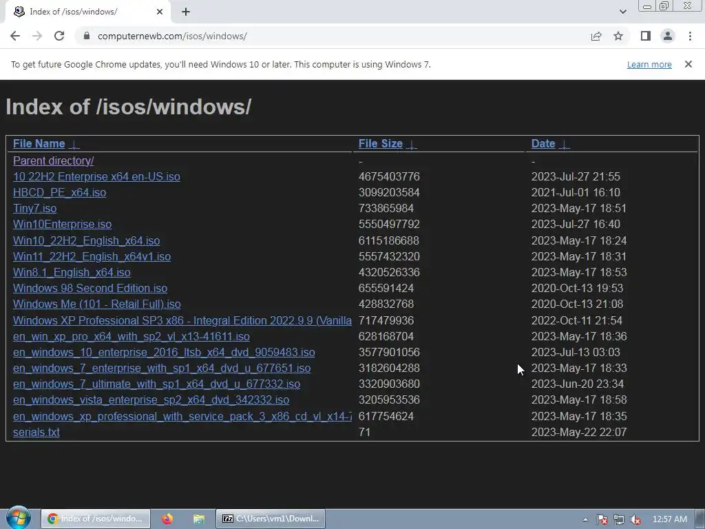Download Win11_22H2_English_x64v1.iso
Image resolution: width=705 pixels, height=529 pixels.
point(92,256)
